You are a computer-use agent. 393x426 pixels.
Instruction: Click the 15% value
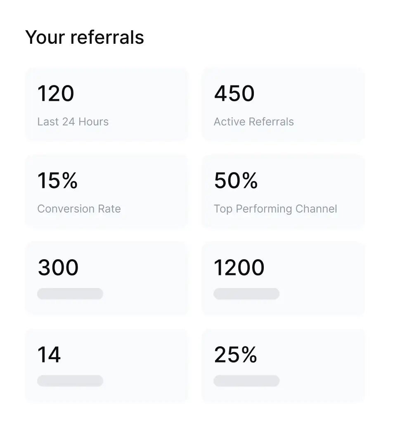tap(57, 180)
